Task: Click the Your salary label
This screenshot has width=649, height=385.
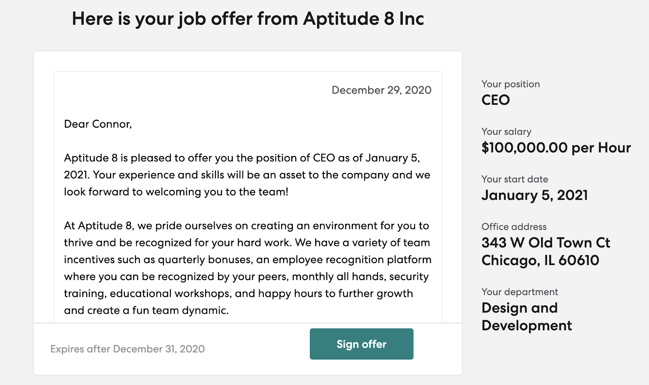Action: 506,132
